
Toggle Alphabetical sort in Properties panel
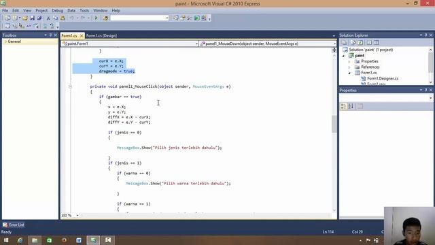point(351,106)
